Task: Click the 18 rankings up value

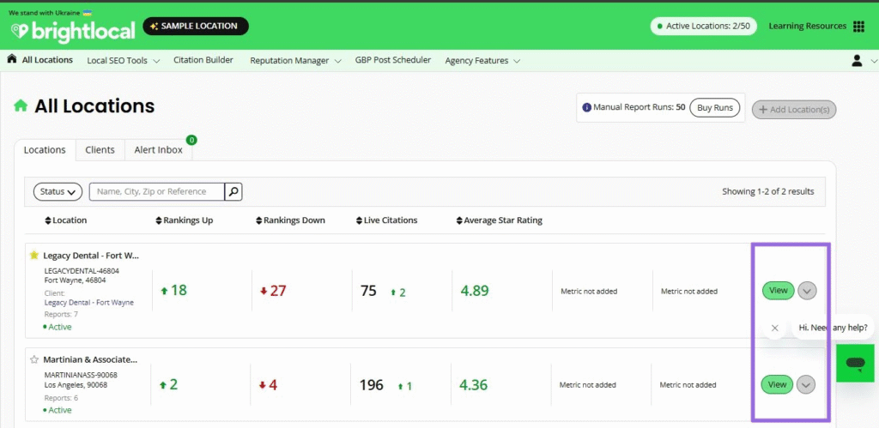Action: pos(179,291)
